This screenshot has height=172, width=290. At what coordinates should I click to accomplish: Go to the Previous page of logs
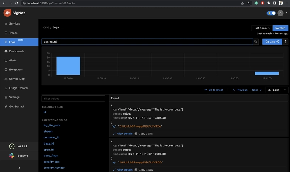240,90
